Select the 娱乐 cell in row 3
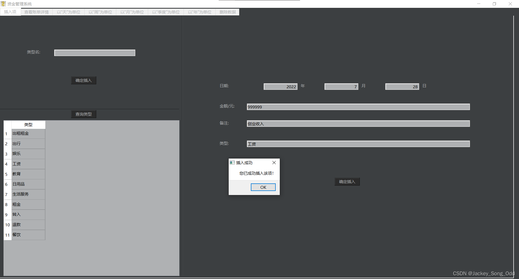The width and height of the screenshot is (519, 279). tap(28, 154)
